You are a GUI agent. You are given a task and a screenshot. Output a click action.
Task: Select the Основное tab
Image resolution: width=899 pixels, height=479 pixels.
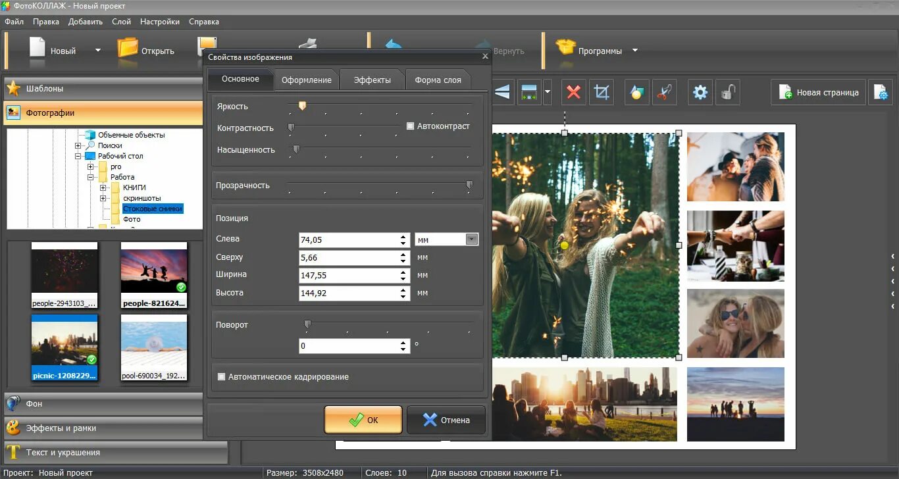click(240, 79)
